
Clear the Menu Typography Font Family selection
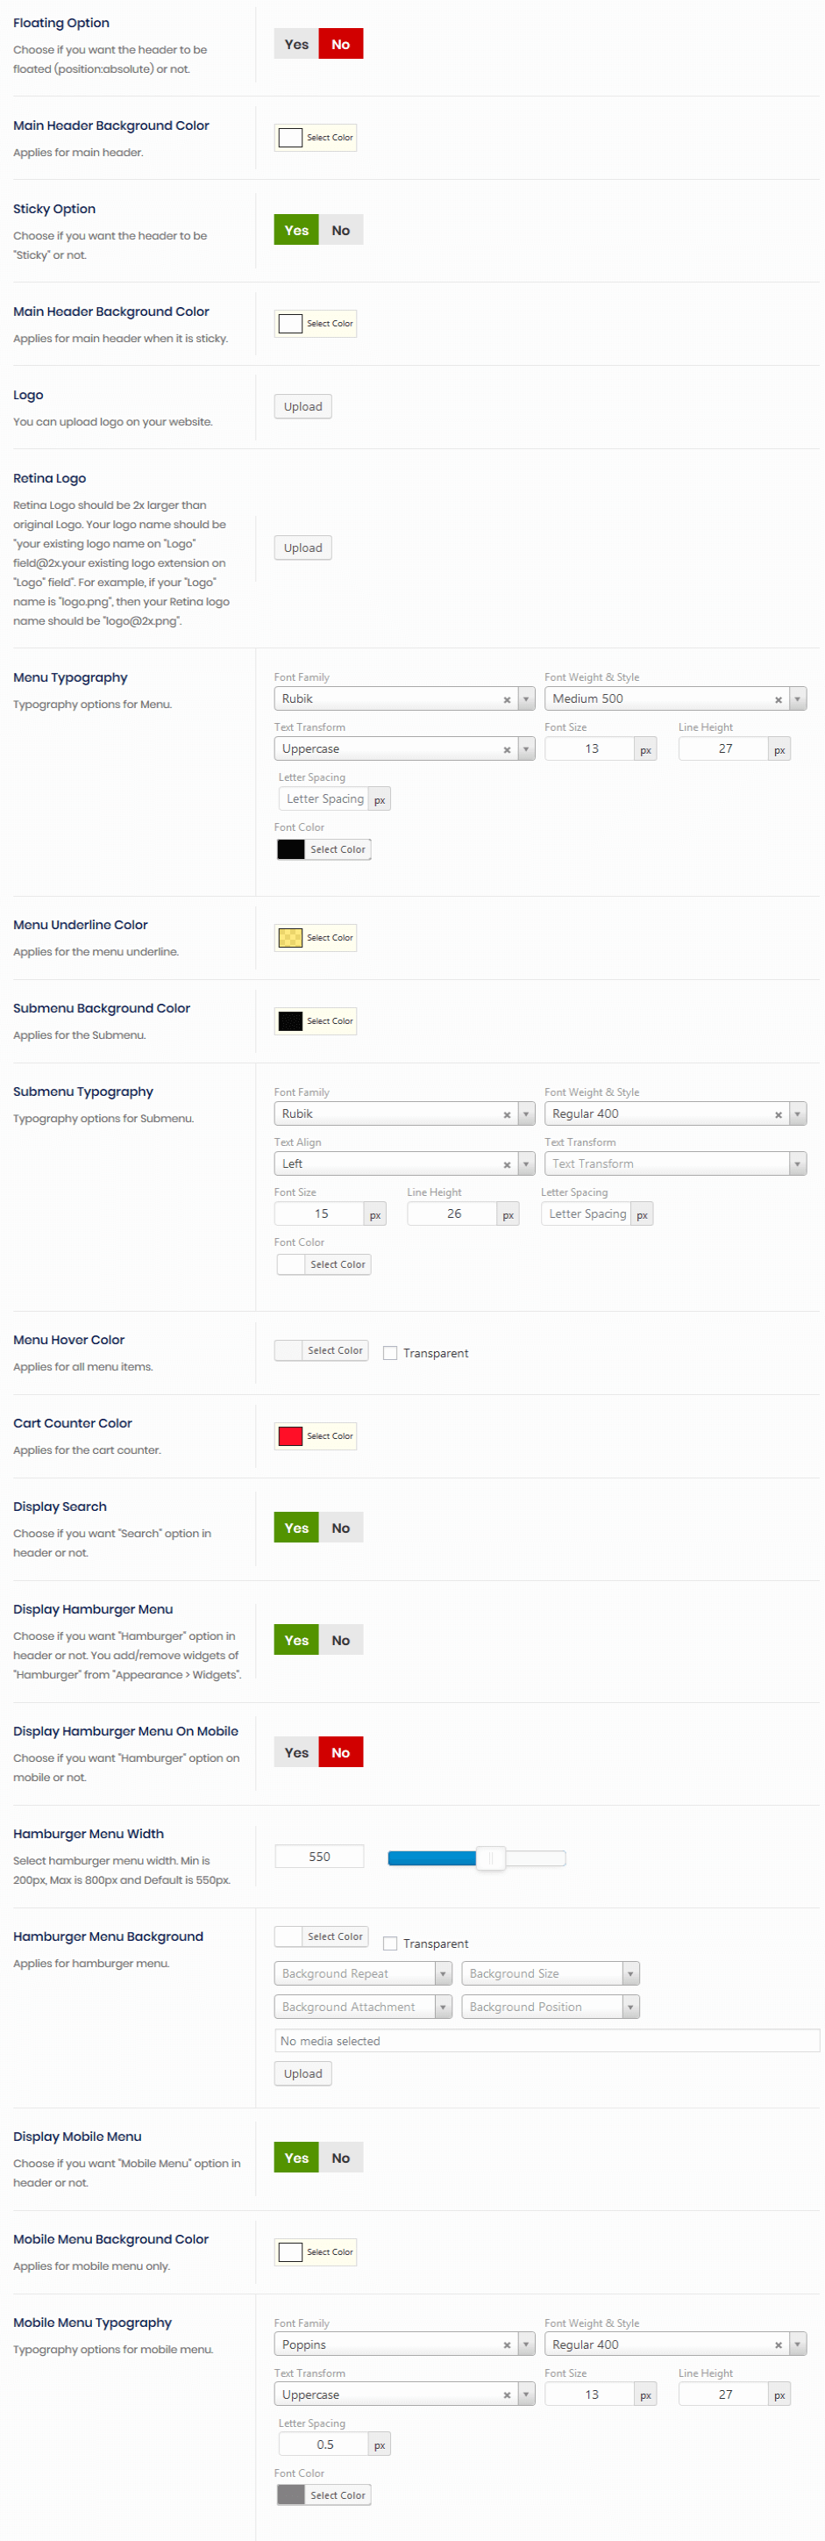[507, 699]
